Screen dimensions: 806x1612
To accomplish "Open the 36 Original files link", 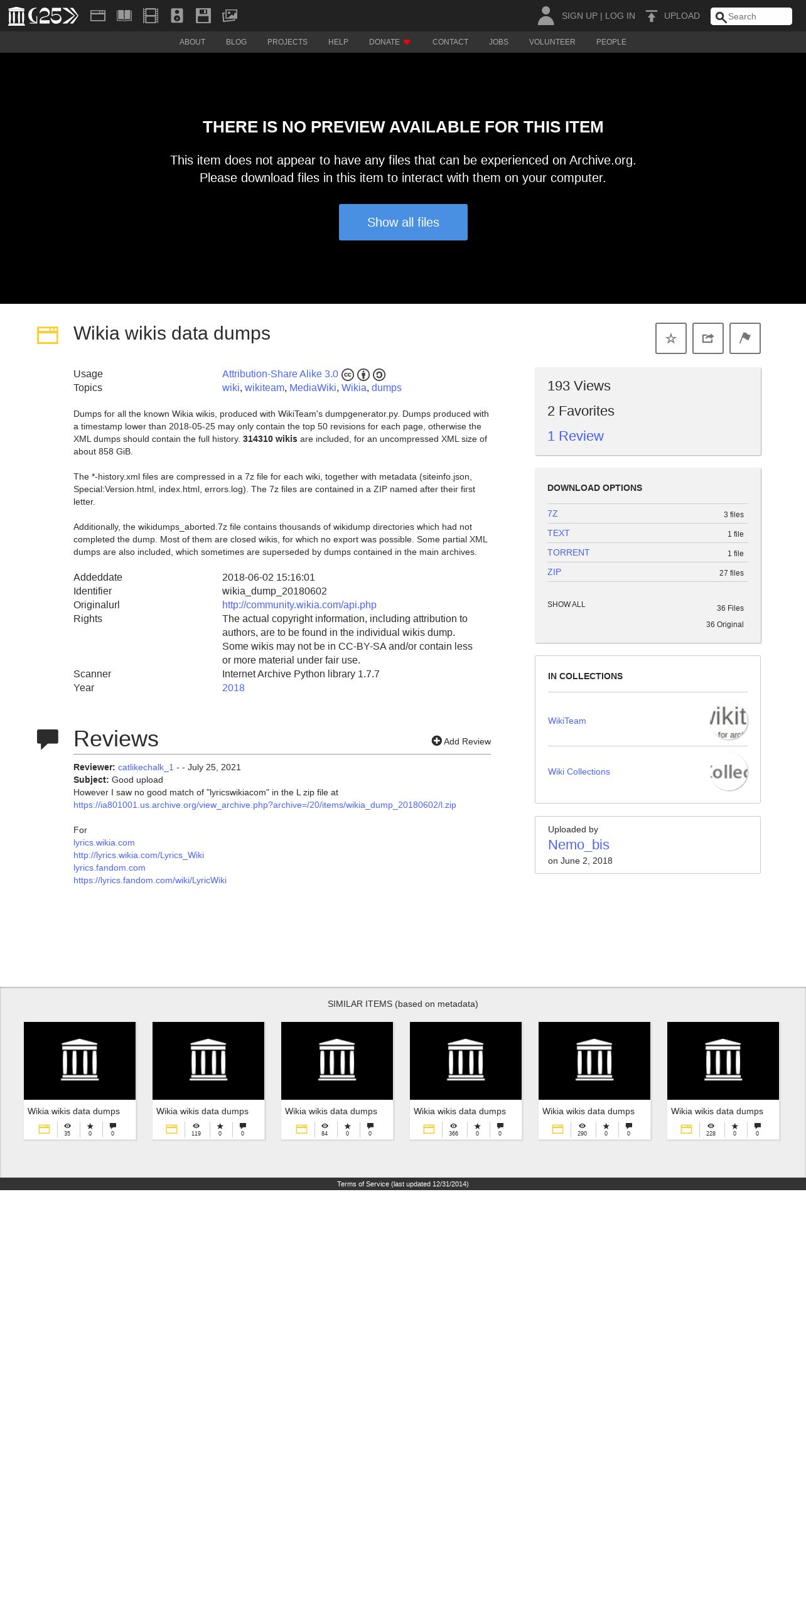I will [724, 625].
